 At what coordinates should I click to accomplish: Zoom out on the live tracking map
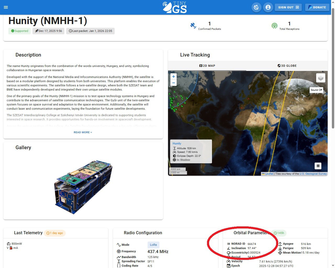pos(174,83)
